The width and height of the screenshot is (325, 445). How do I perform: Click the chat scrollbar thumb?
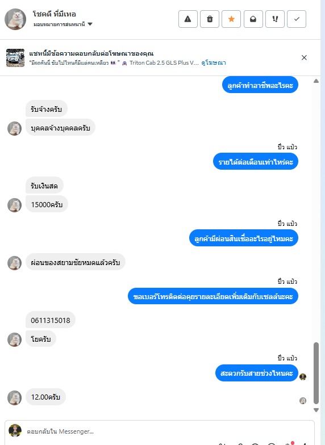pos(316,373)
